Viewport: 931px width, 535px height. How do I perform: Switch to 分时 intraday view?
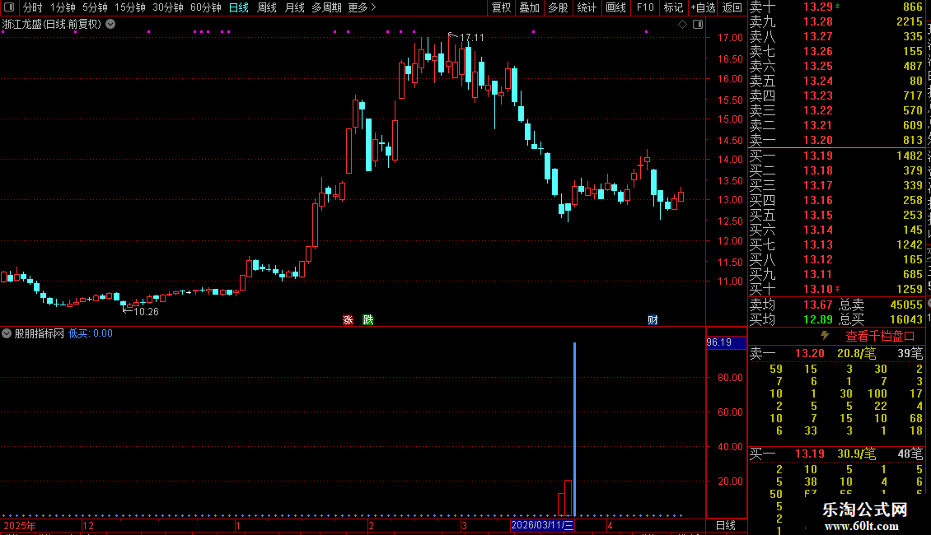pos(33,7)
